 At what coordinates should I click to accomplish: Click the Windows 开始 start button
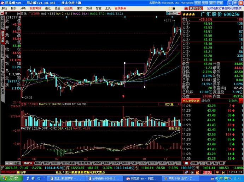coord(11,178)
